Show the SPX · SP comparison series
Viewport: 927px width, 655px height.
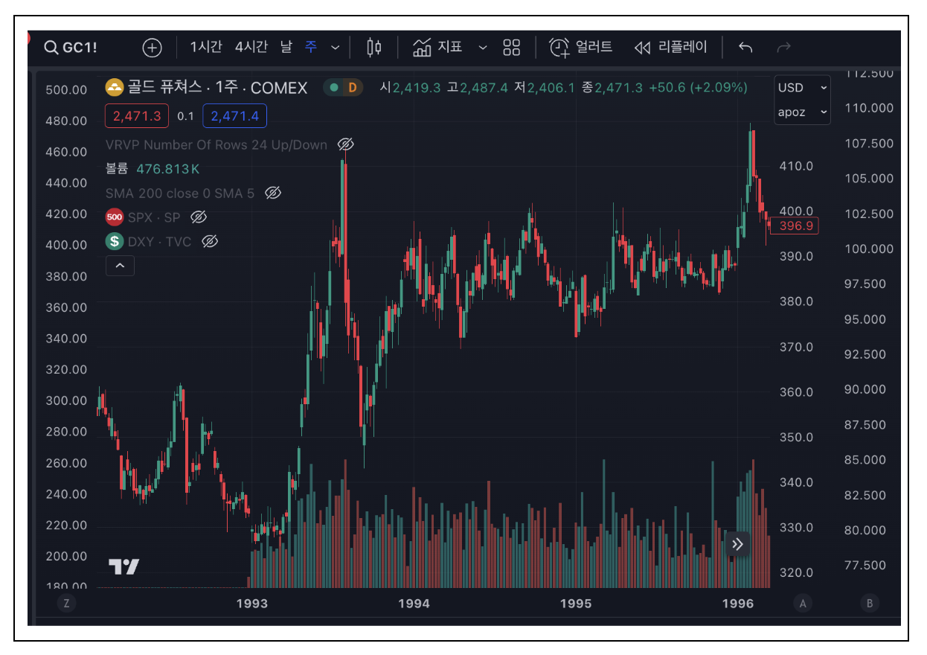198,217
